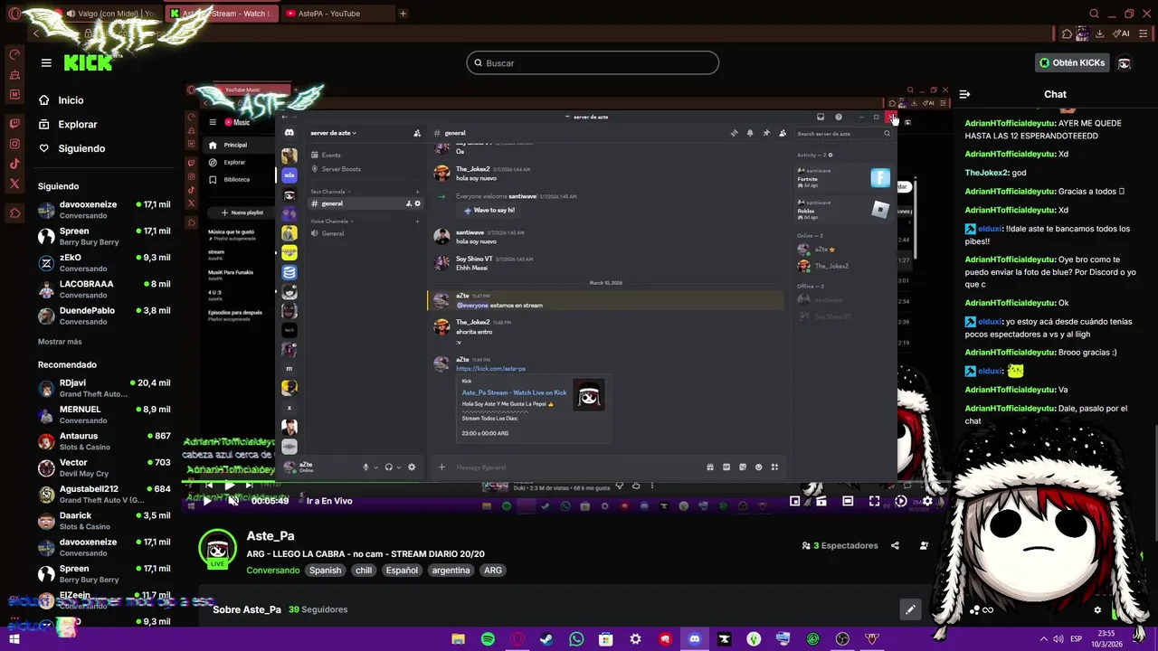Open emoji picker in Discord message bar
1158x651 pixels.
point(758,467)
